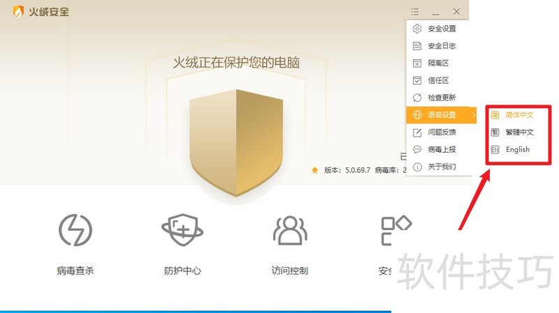Click the EN icon for English
This screenshot has height=313, width=559.
point(495,150)
